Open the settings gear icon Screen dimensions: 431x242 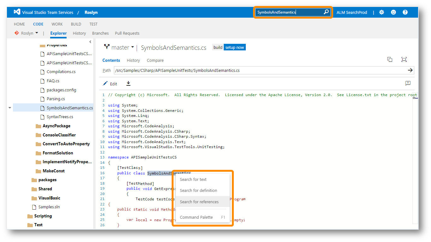(x=382, y=12)
